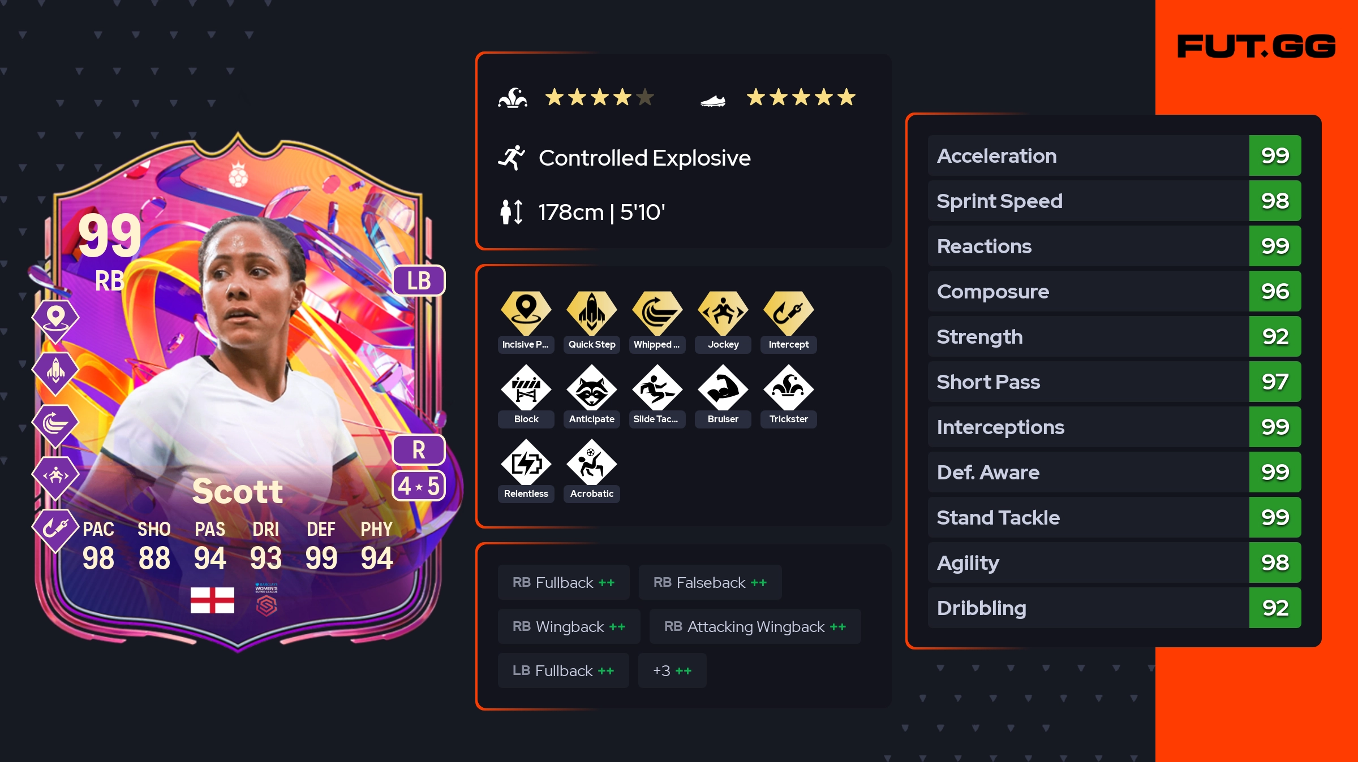Click the LB alternate position badge on card
Image resolution: width=1358 pixels, height=762 pixels.
[x=419, y=280]
